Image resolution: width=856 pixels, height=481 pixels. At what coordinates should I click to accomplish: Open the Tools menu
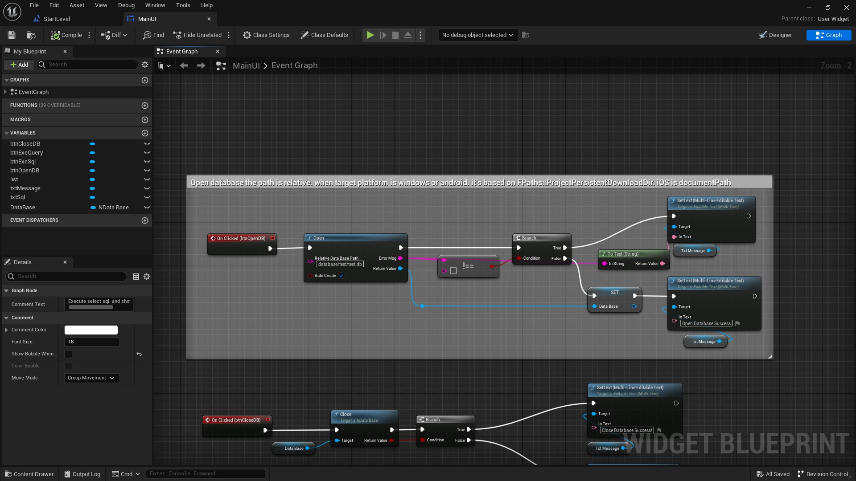(x=183, y=5)
